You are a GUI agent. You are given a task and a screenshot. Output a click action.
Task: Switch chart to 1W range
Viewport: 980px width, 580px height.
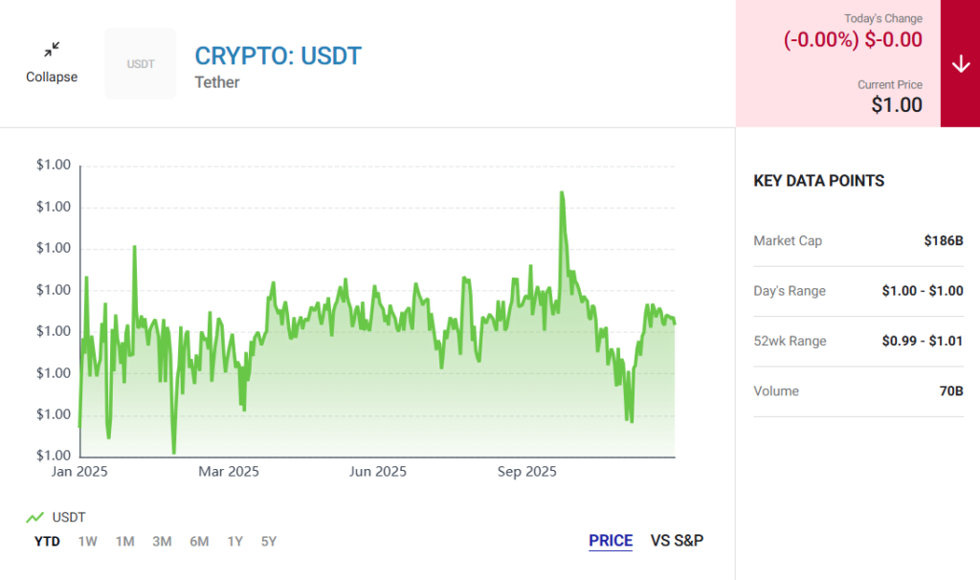click(87, 542)
